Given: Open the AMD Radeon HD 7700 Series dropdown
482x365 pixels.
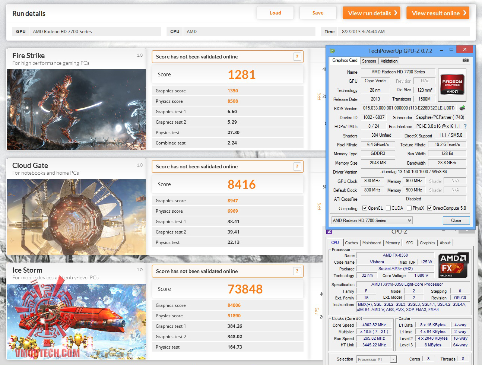Looking at the screenshot, I should (x=372, y=220).
